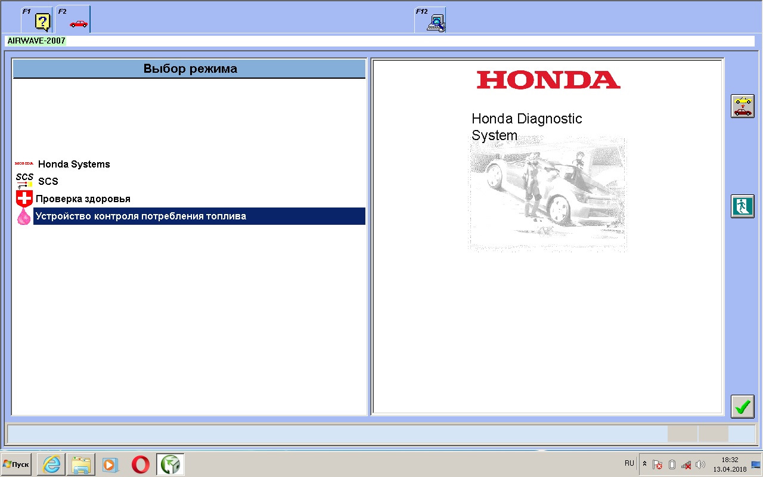Select the SCS mode entry
The height and width of the screenshot is (477, 763).
click(x=48, y=181)
